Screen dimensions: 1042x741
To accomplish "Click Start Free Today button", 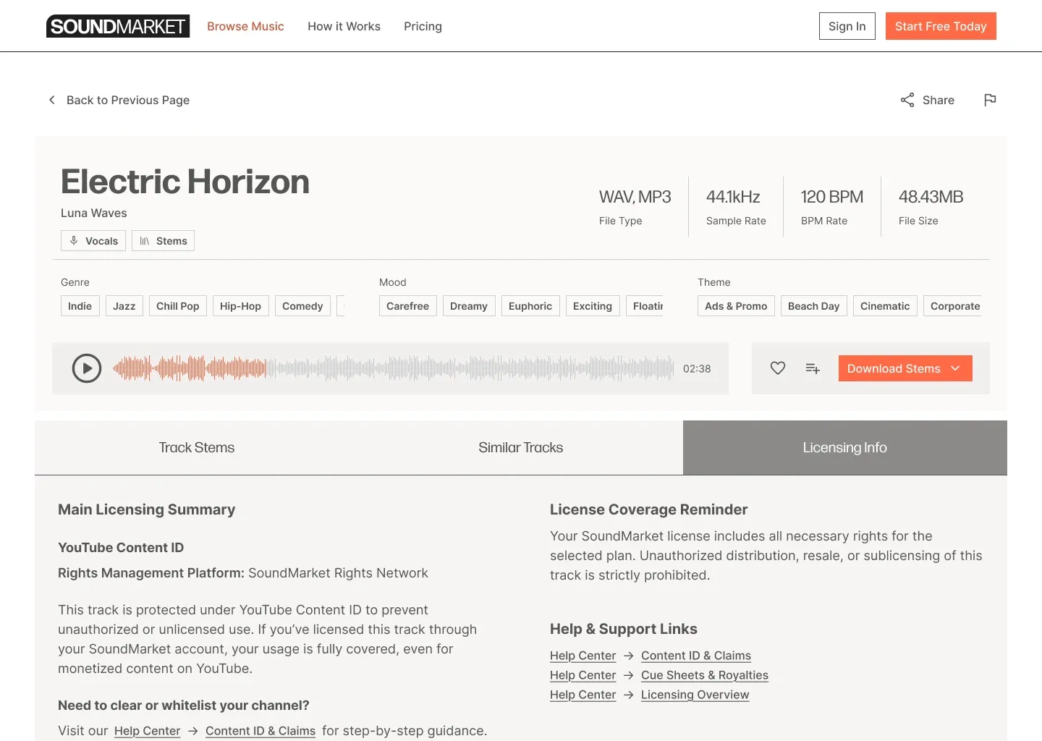I will click(x=941, y=26).
